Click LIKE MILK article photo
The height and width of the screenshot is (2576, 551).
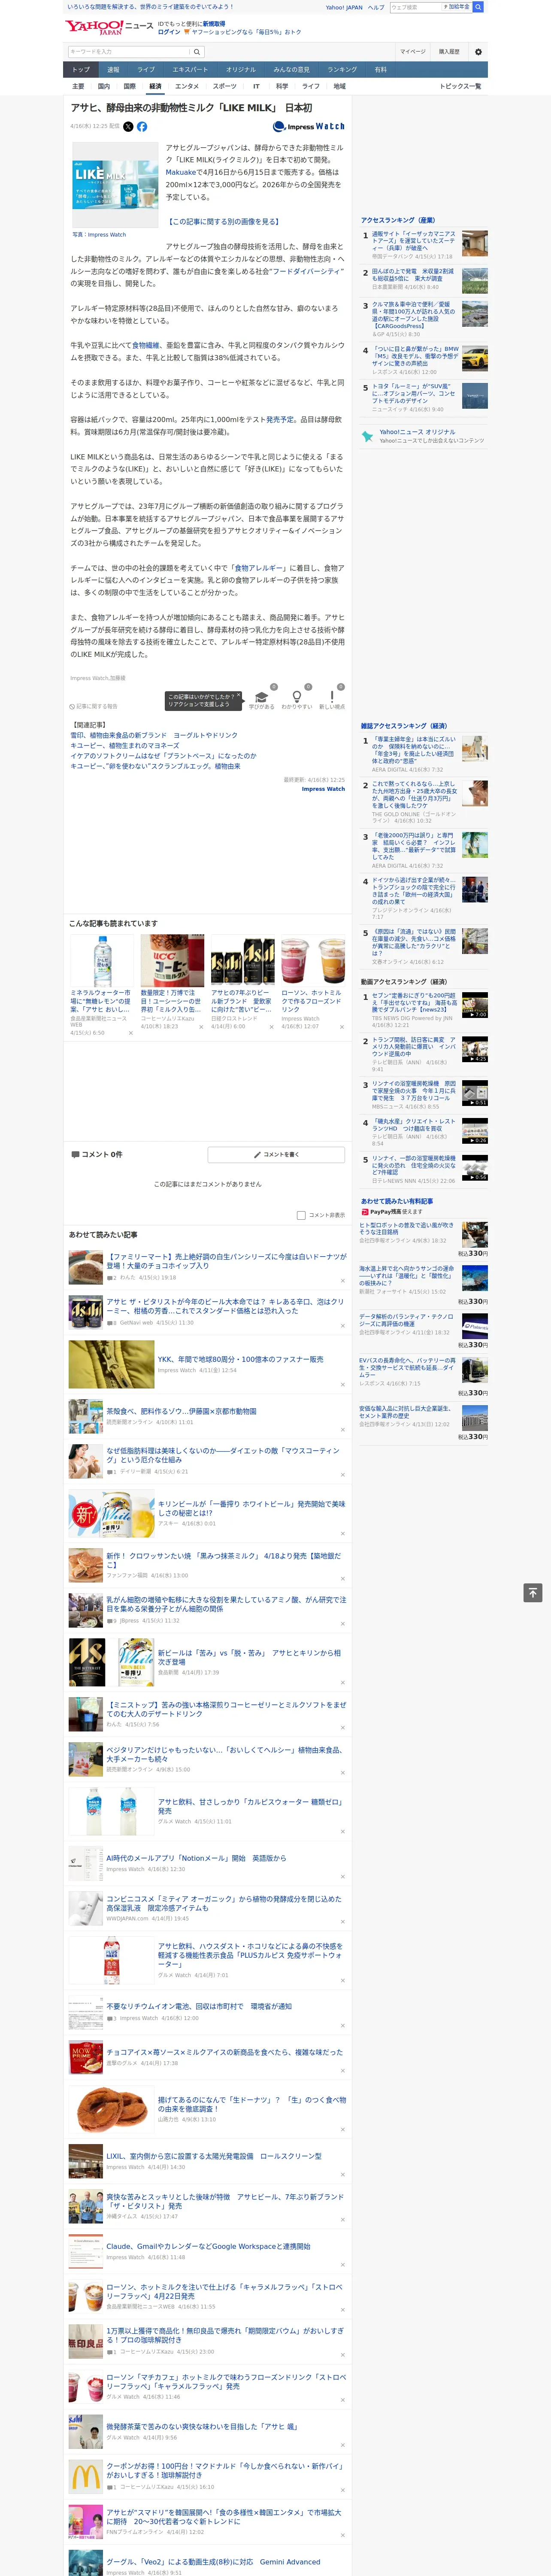point(115,185)
